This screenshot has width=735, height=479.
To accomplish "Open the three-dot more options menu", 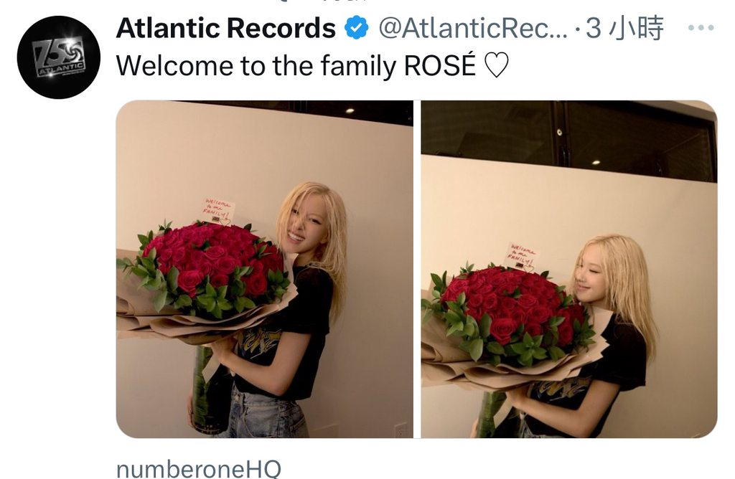I will click(701, 28).
